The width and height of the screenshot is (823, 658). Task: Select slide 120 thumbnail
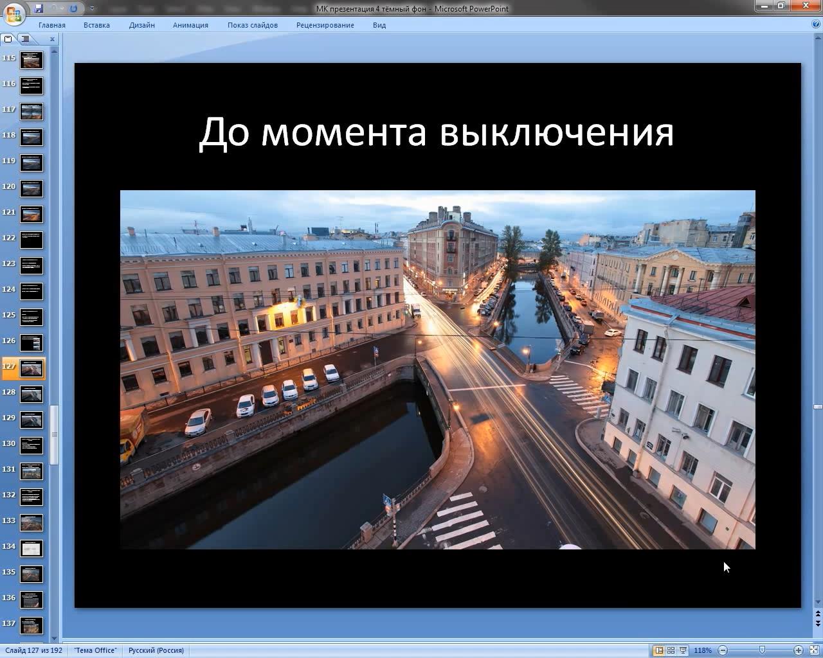(x=32, y=188)
